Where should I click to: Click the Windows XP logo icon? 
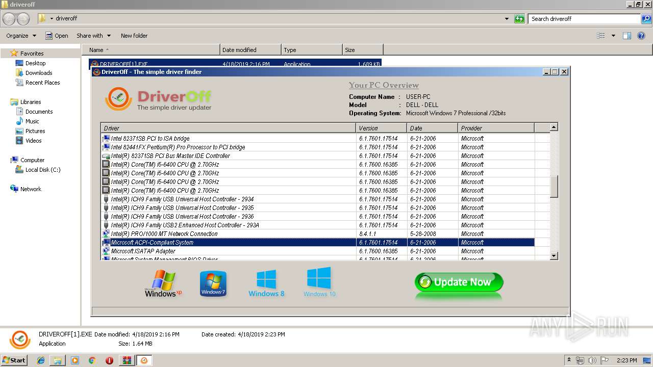pos(163,283)
